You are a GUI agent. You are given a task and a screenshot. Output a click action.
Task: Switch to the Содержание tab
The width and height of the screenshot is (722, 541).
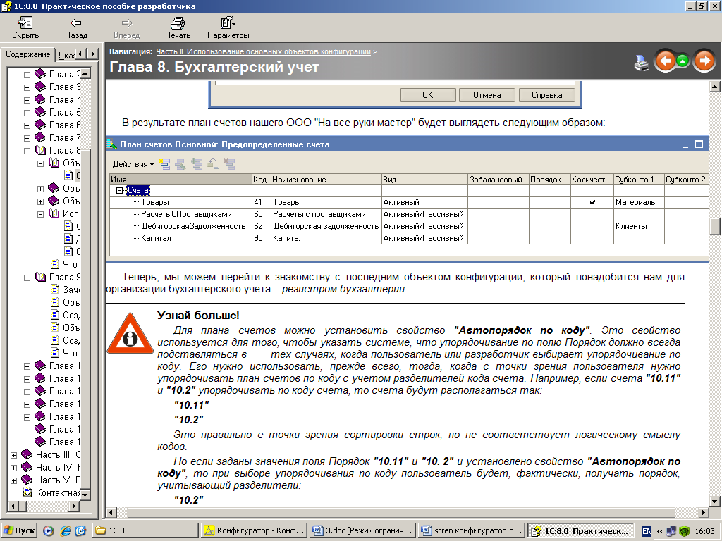pos(28,55)
